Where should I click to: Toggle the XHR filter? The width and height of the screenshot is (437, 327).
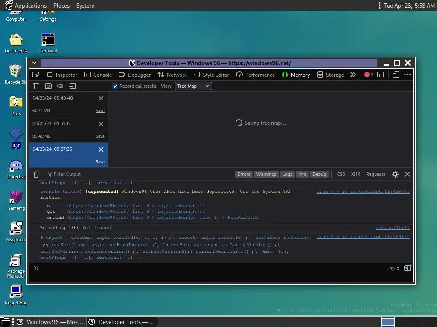tap(355, 174)
